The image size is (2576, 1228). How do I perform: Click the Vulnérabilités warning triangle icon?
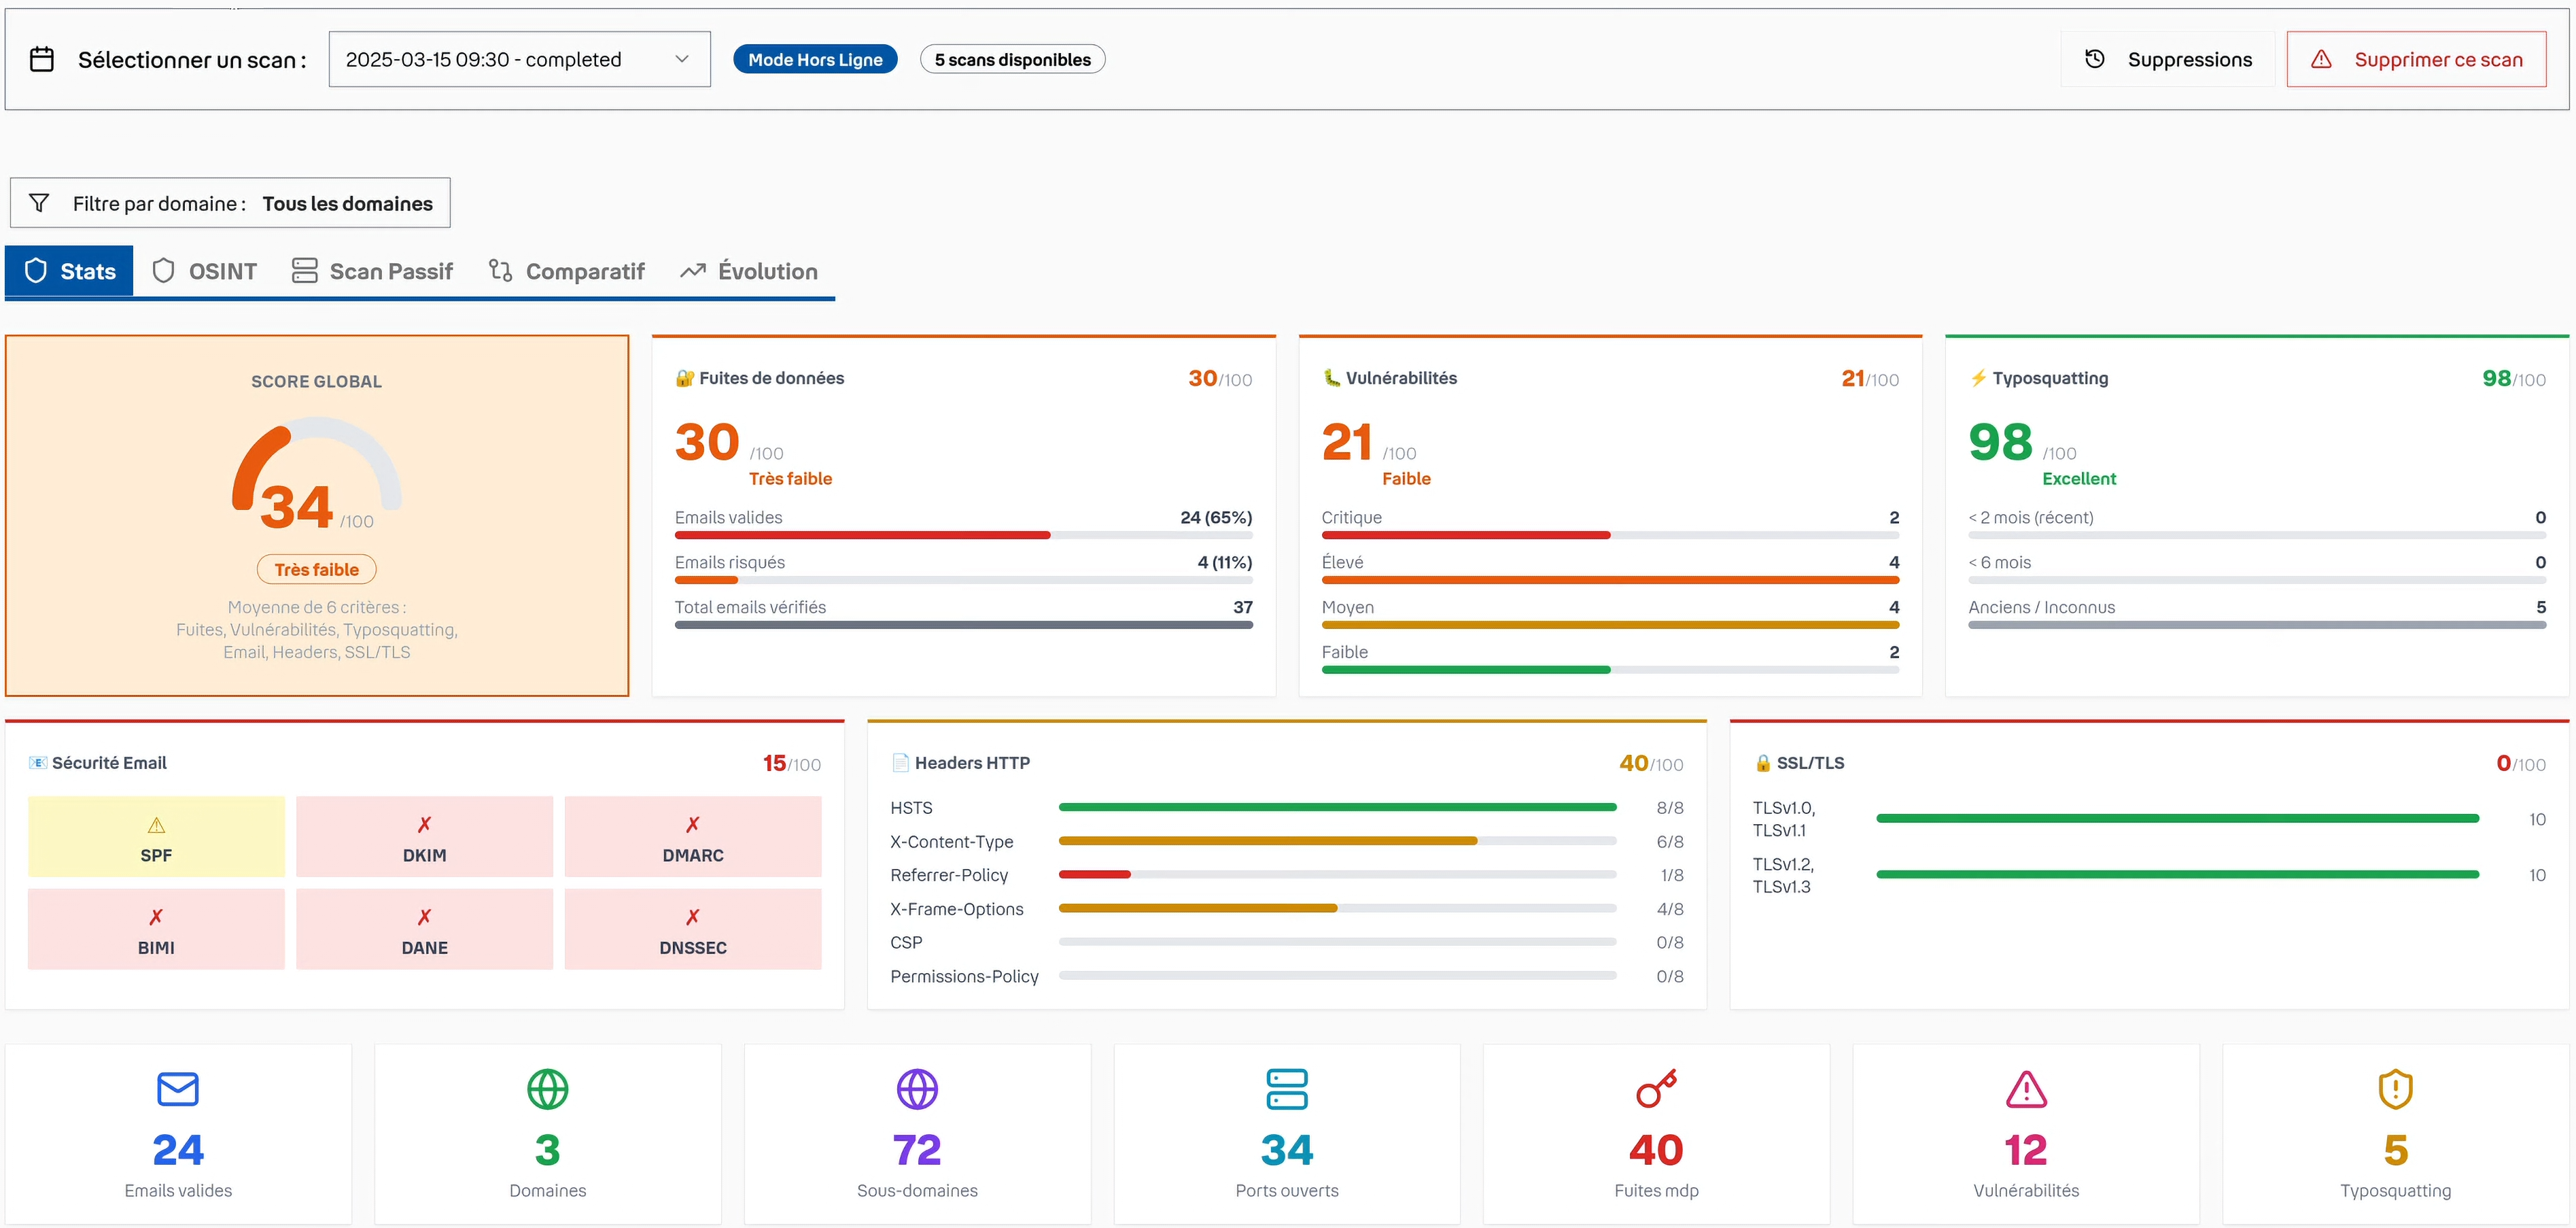point(2026,1089)
